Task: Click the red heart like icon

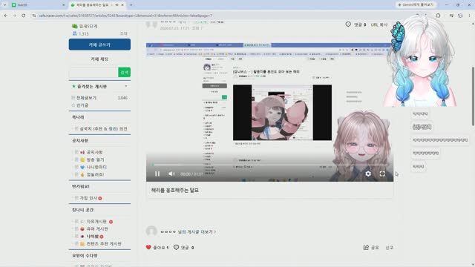Action: [148, 247]
